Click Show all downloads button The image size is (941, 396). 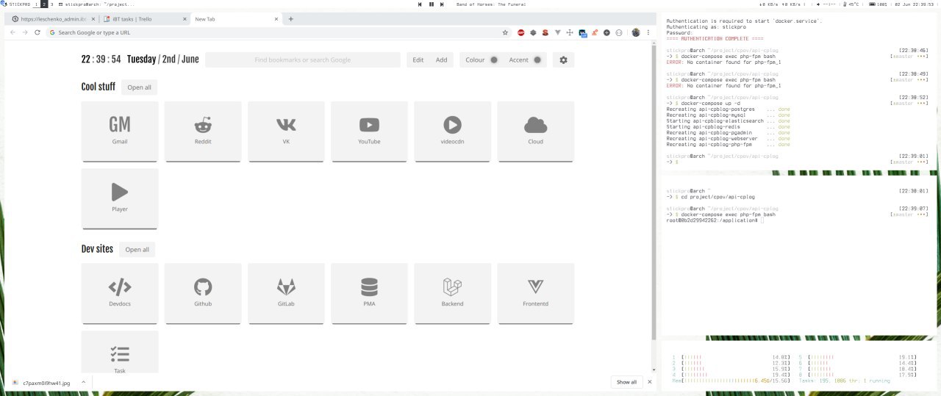[x=626, y=382]
